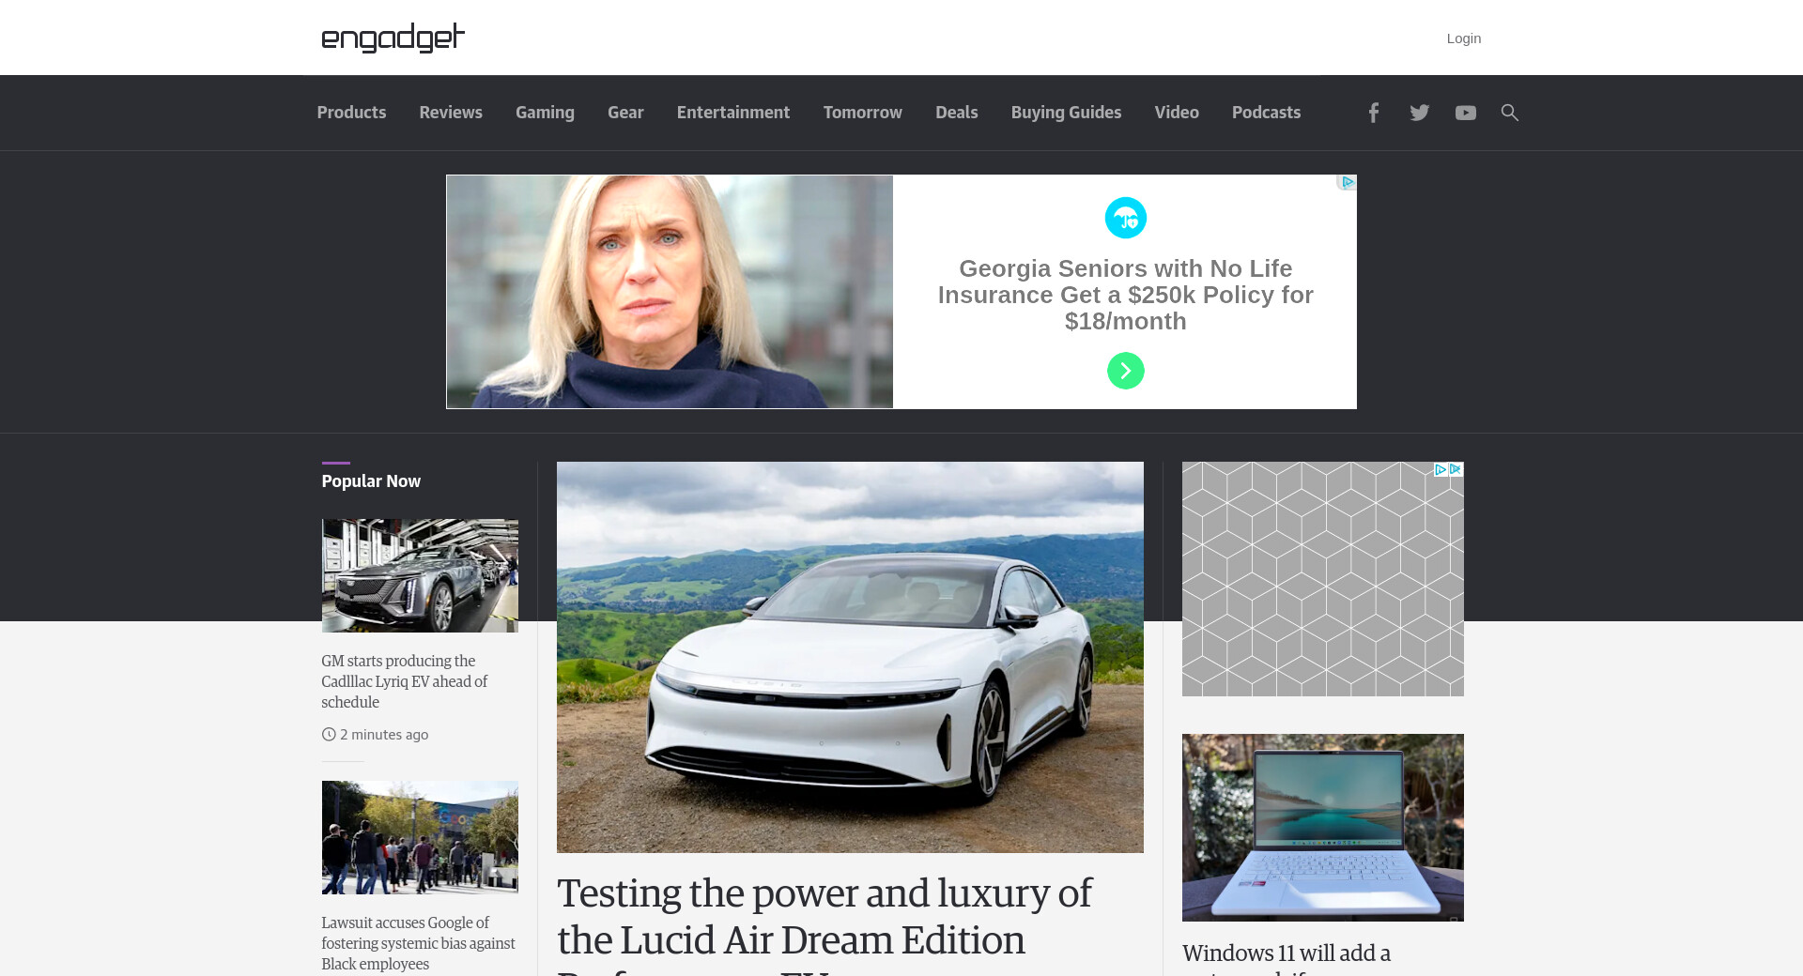Open the Entertainment section
The width and height of the screenshot is (1803, 976).
point(733,113)
